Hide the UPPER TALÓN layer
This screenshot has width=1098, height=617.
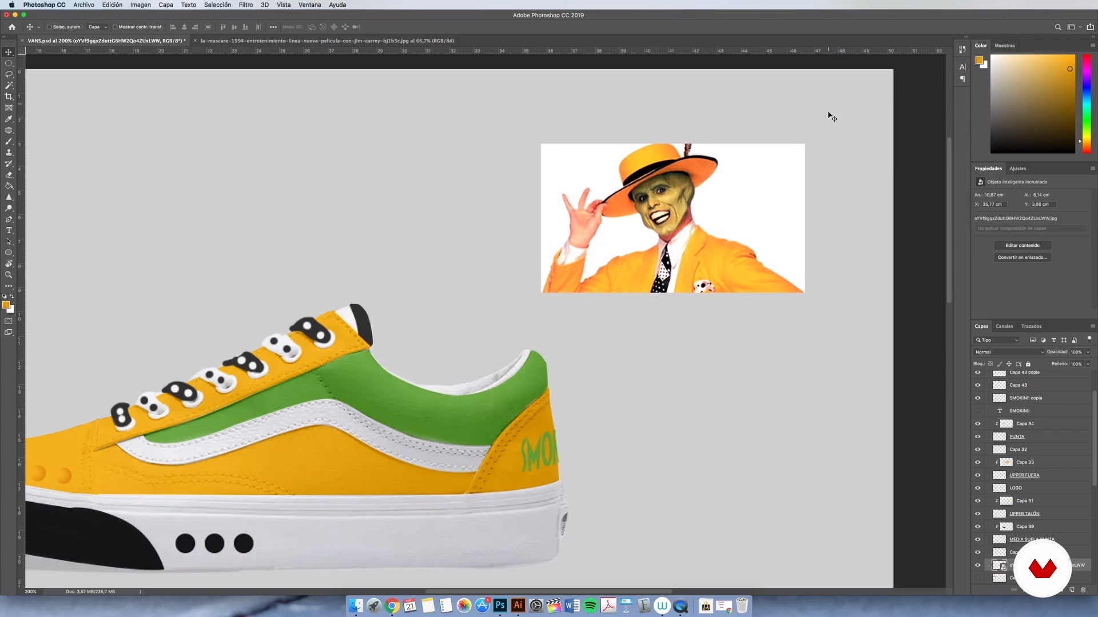tap(978, 514)
